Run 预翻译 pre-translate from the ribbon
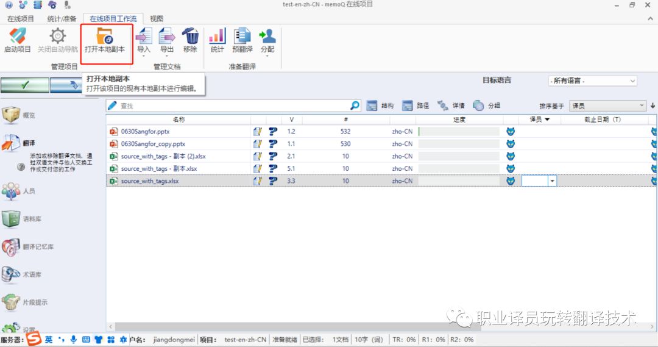The width and height of the screenshot is (658, 347). (x=242, y=40)
